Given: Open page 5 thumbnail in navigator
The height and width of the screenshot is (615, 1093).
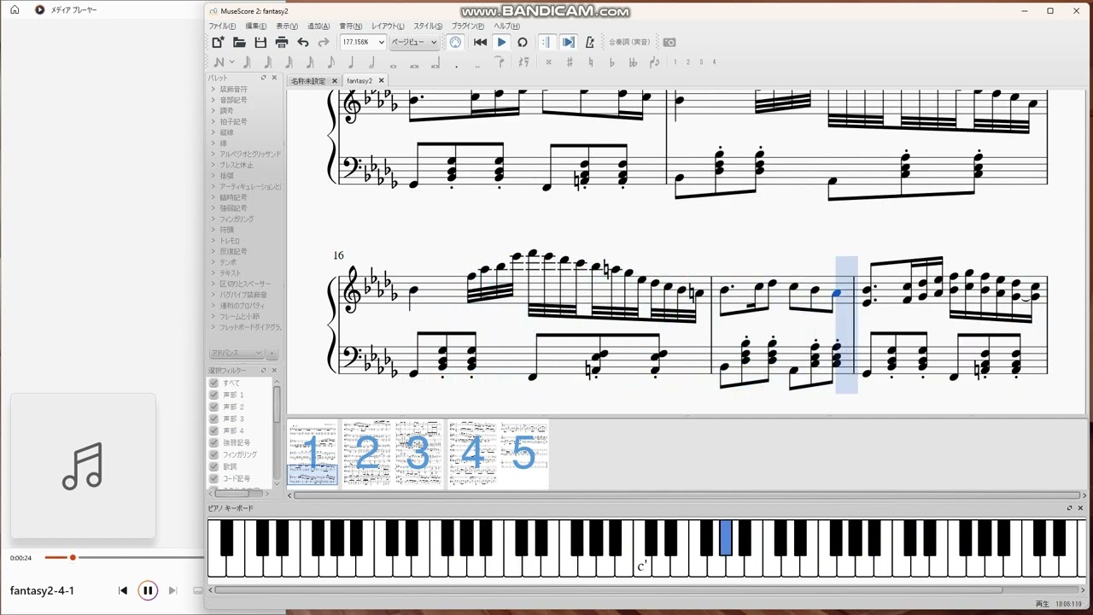Looking at the screenshot, I should [x=524, y=454].
